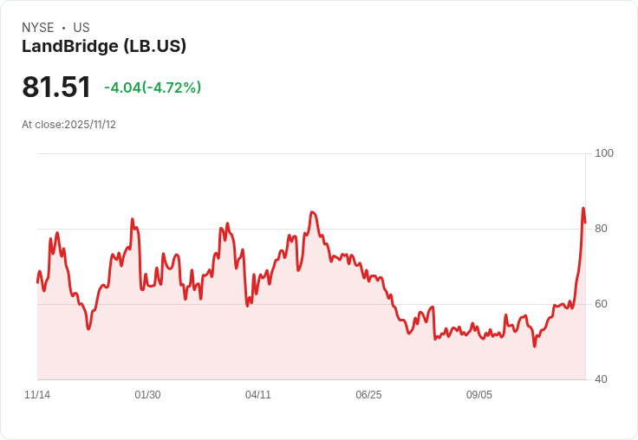Click the chart line's starting point at far left
The image size is (638, 440).
pyautogui.click(x=37, y=281)
